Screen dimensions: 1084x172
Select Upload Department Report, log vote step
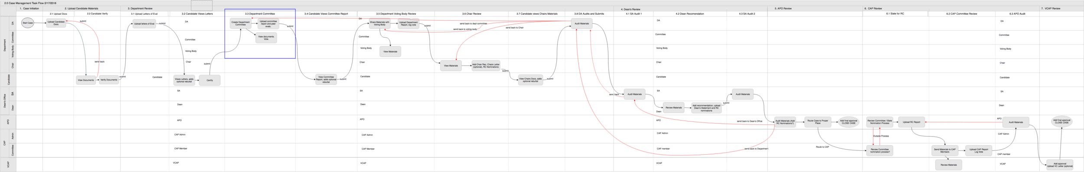[x=408, y=23]
